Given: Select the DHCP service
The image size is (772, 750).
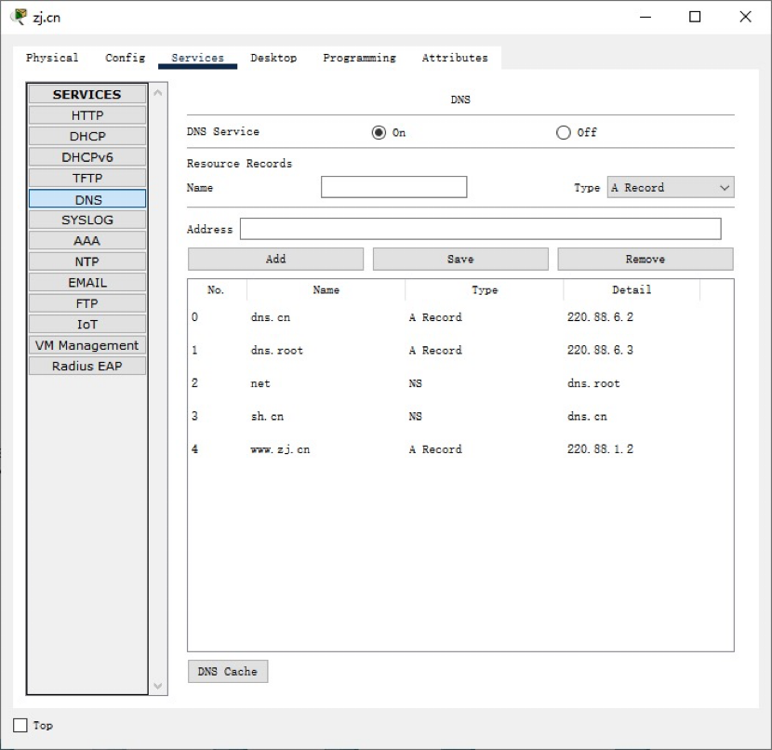Looking at the screenshot, I should (87, 136).
